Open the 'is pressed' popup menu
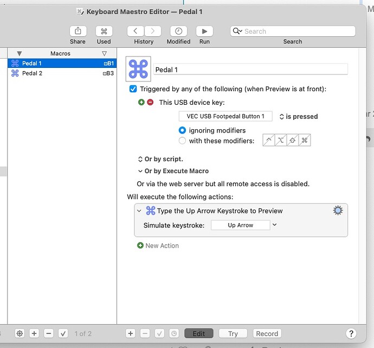The width and height of the screenshot is (374, 348). point(299,117)
